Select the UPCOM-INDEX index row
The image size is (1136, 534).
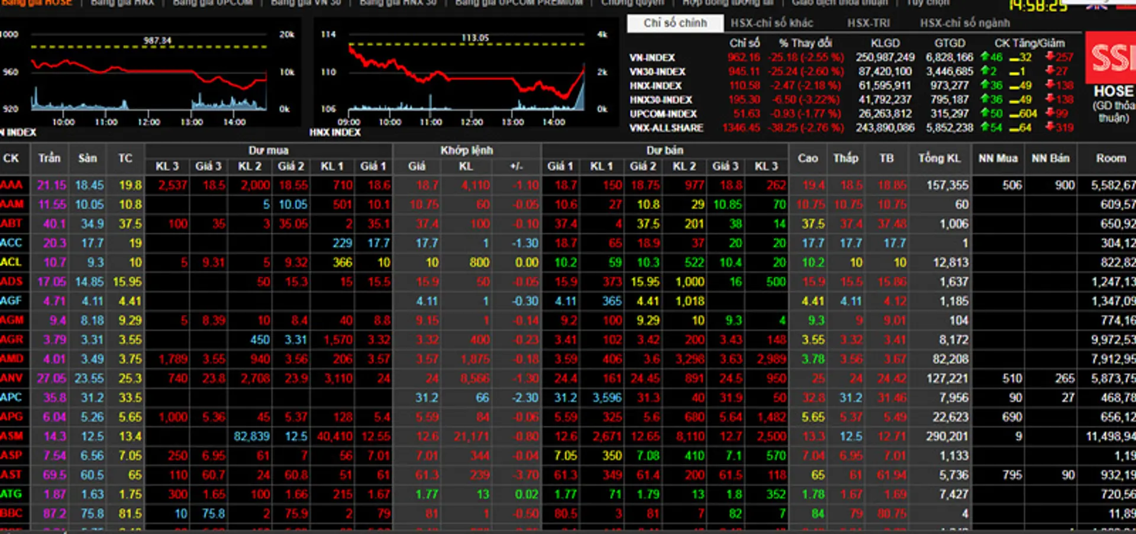point(852,114)
